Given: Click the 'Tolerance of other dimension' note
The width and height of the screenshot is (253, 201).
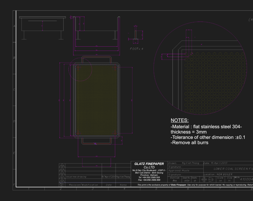Looking at the screenshot, I should [208, 137].
